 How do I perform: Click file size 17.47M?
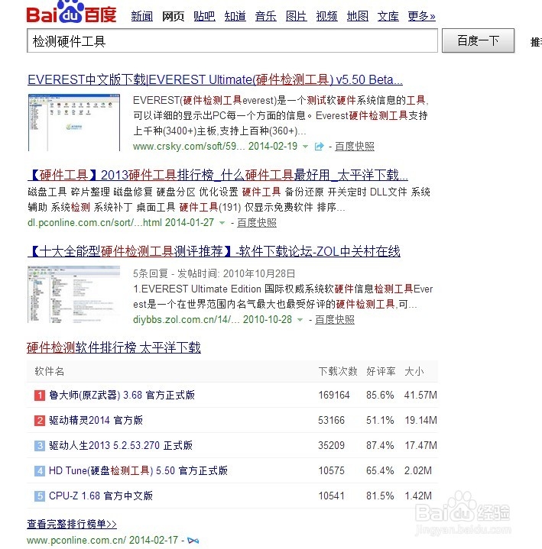pos(420,446)
